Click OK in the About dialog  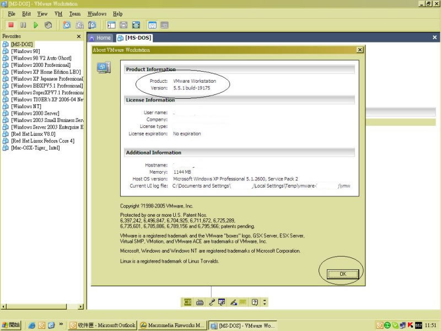coord(342,274)
